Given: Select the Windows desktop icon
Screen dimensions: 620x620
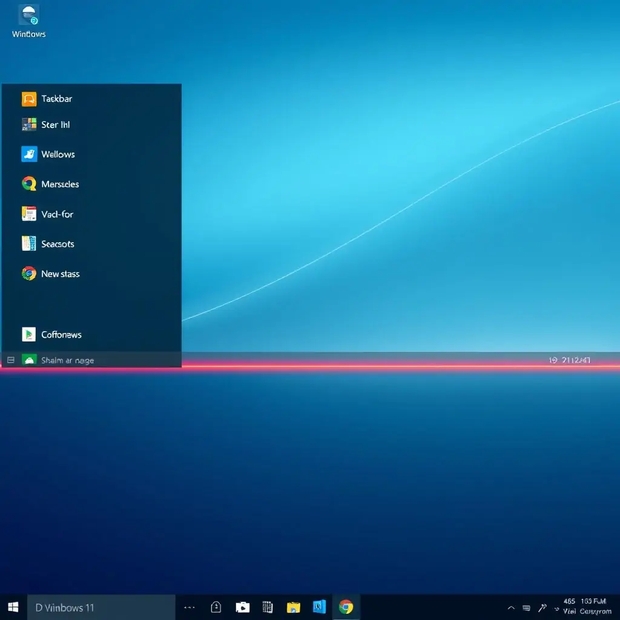Looking at the screenshot, I should (28, 15).
